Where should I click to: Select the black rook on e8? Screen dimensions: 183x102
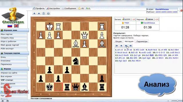pos(67,87)
